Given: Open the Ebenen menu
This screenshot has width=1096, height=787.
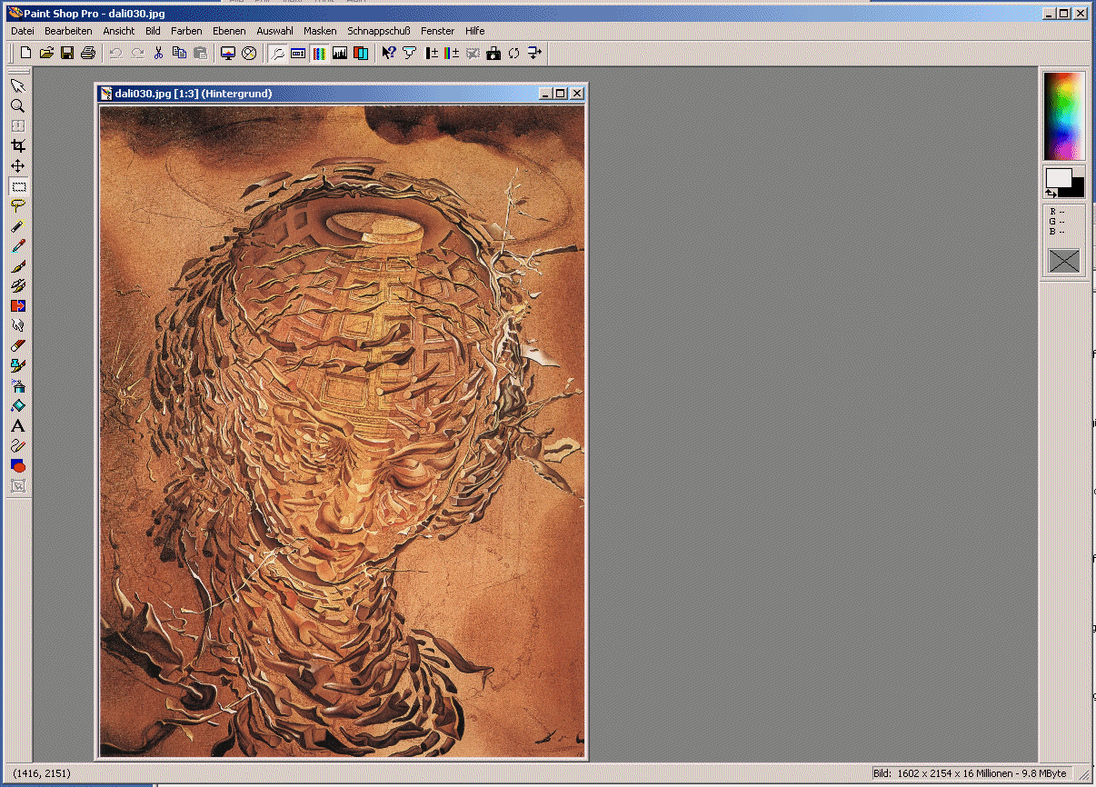Looking at the screenshot, I should pos(229,31).
